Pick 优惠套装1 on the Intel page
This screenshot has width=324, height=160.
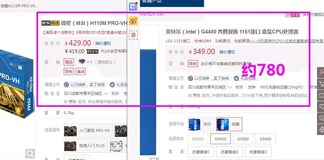[x=201, y=152]
